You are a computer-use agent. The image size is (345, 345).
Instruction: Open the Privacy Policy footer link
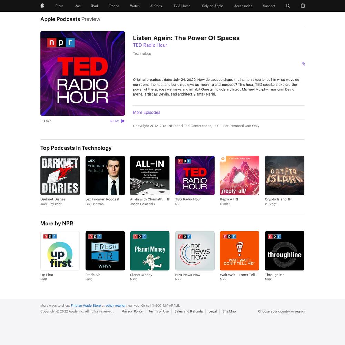pyautogui.click(x=132, y=311)
